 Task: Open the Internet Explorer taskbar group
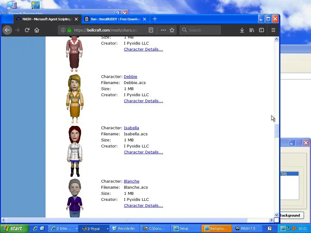(x=64, y=228)
